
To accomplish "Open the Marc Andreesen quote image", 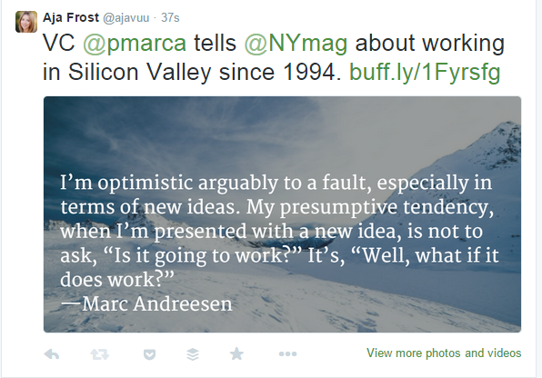I will click(x=282, y=214).
